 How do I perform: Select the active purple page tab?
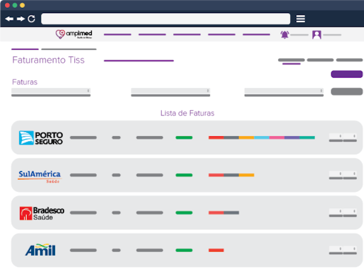click(x=25, y=49)
